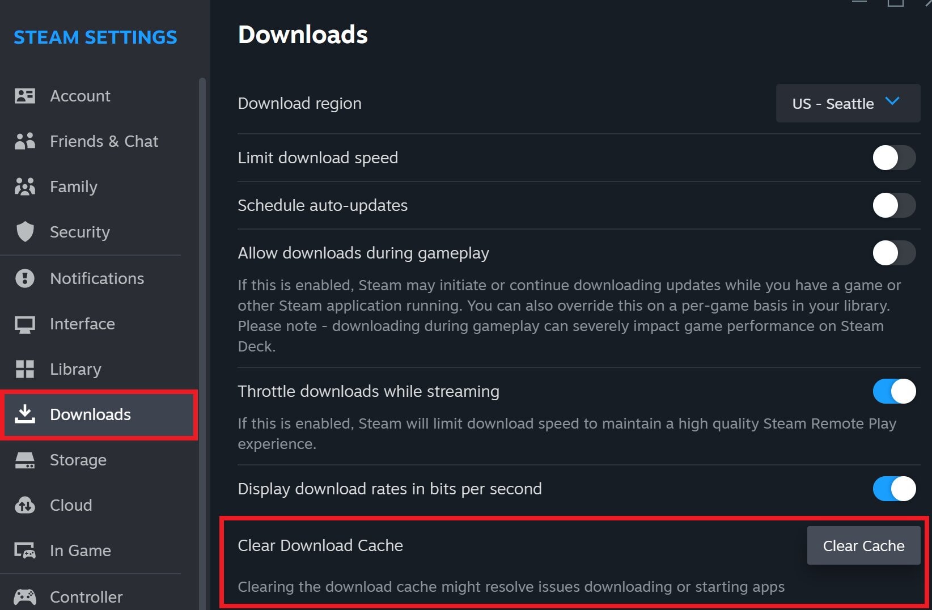This screenshot has height=610, width=932.
Task: Disable Throttle downloads while streaming toggle
Action: [893, 391]
